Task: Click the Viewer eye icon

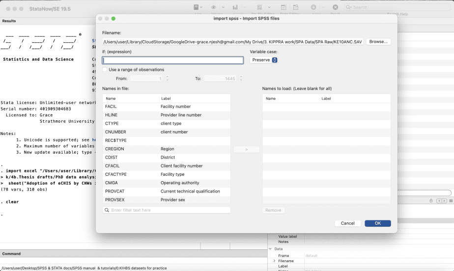Action: 214,7
